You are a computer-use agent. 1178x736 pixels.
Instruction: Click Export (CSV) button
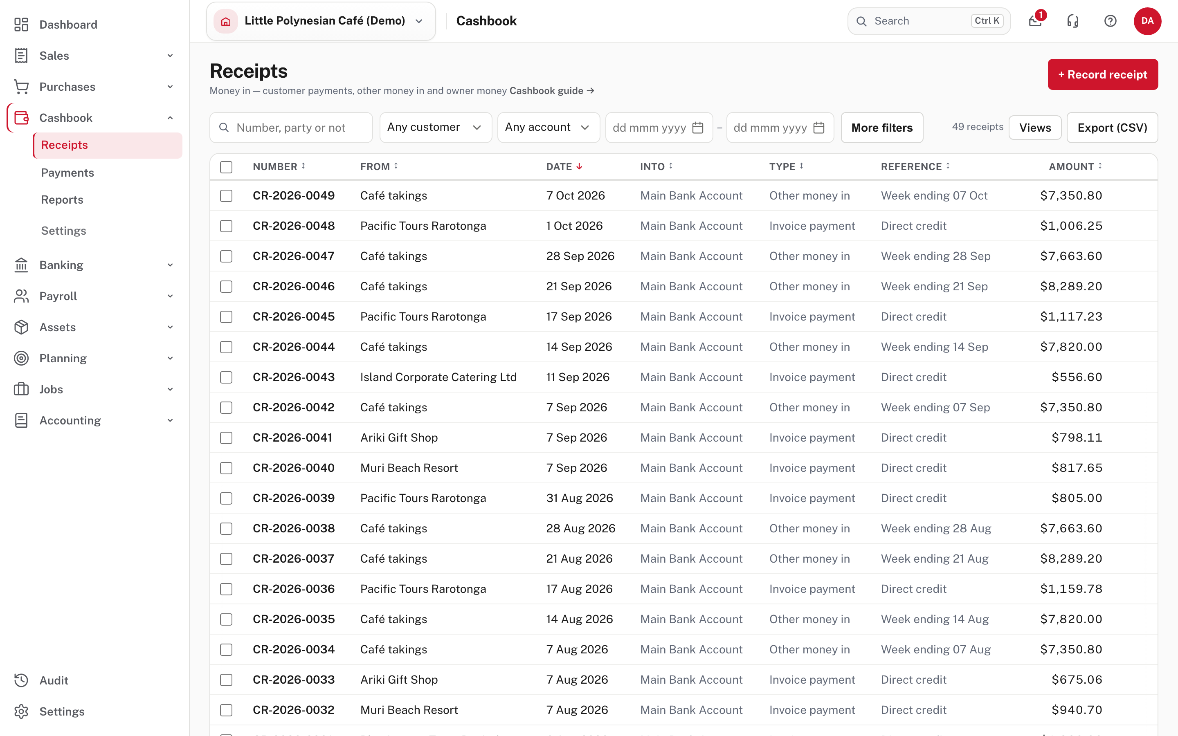click(x=1112, y=128)
